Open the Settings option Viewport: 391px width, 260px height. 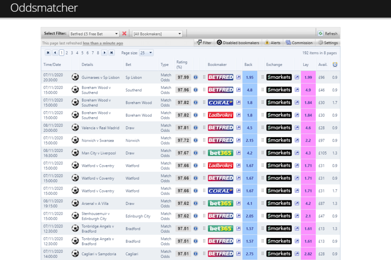coord(328,43)
